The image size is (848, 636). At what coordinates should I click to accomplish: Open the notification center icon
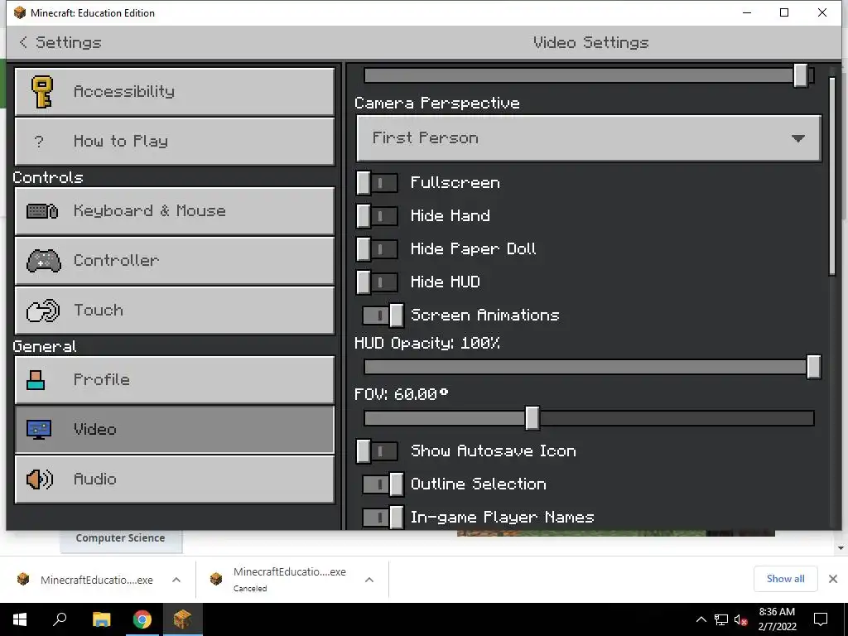(x=821, y=619)
